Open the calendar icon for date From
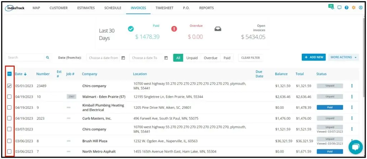 tap(123, 58)
